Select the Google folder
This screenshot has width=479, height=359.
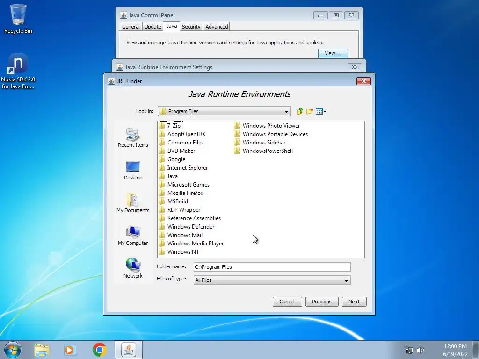click(172, 159)
